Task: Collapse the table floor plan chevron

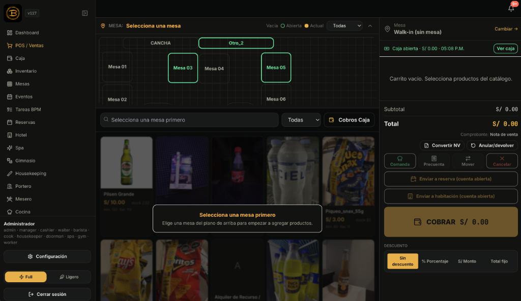Action: [x=370, y=26]
